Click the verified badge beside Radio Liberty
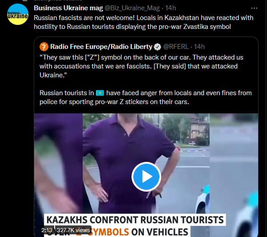 pyautogui.click(x=157, y=47)
